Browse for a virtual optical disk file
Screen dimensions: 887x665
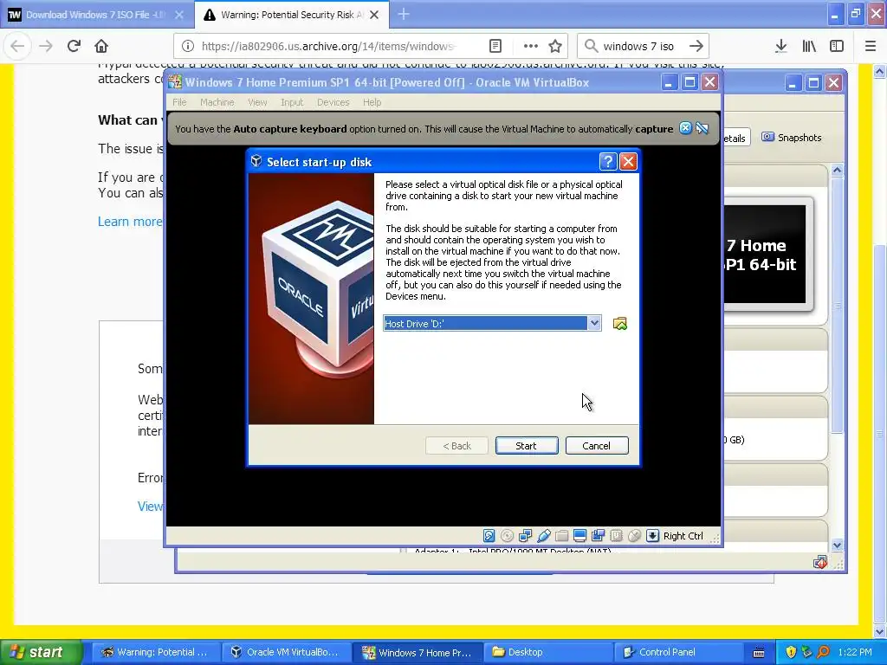tap(620, 324)
